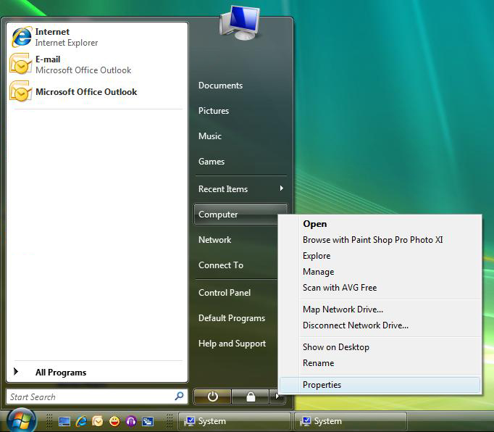Click the Outlook icon beside E-mail entry
494x432 pixels.
click(x=21, y=64)
